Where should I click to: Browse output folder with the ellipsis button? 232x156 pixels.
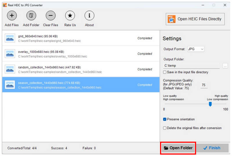tap(225, 66)
